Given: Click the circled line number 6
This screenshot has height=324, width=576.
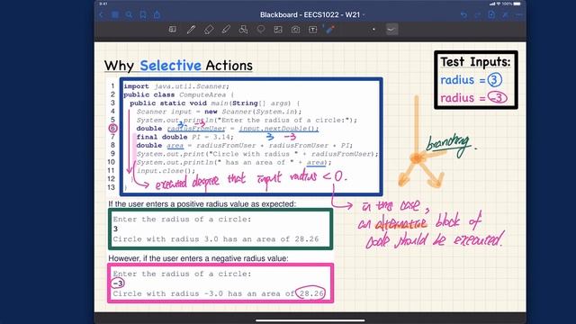Looking at the screenshot, I should (x=112, y=128).
